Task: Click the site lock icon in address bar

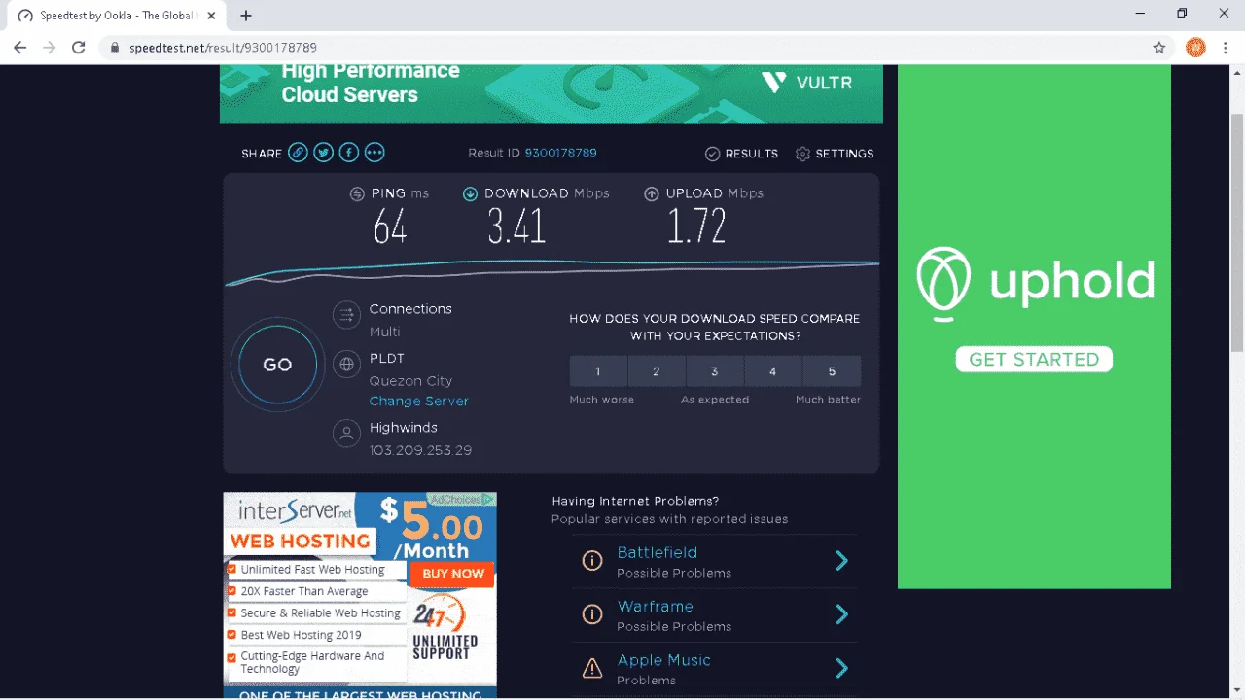Action: 115,47
